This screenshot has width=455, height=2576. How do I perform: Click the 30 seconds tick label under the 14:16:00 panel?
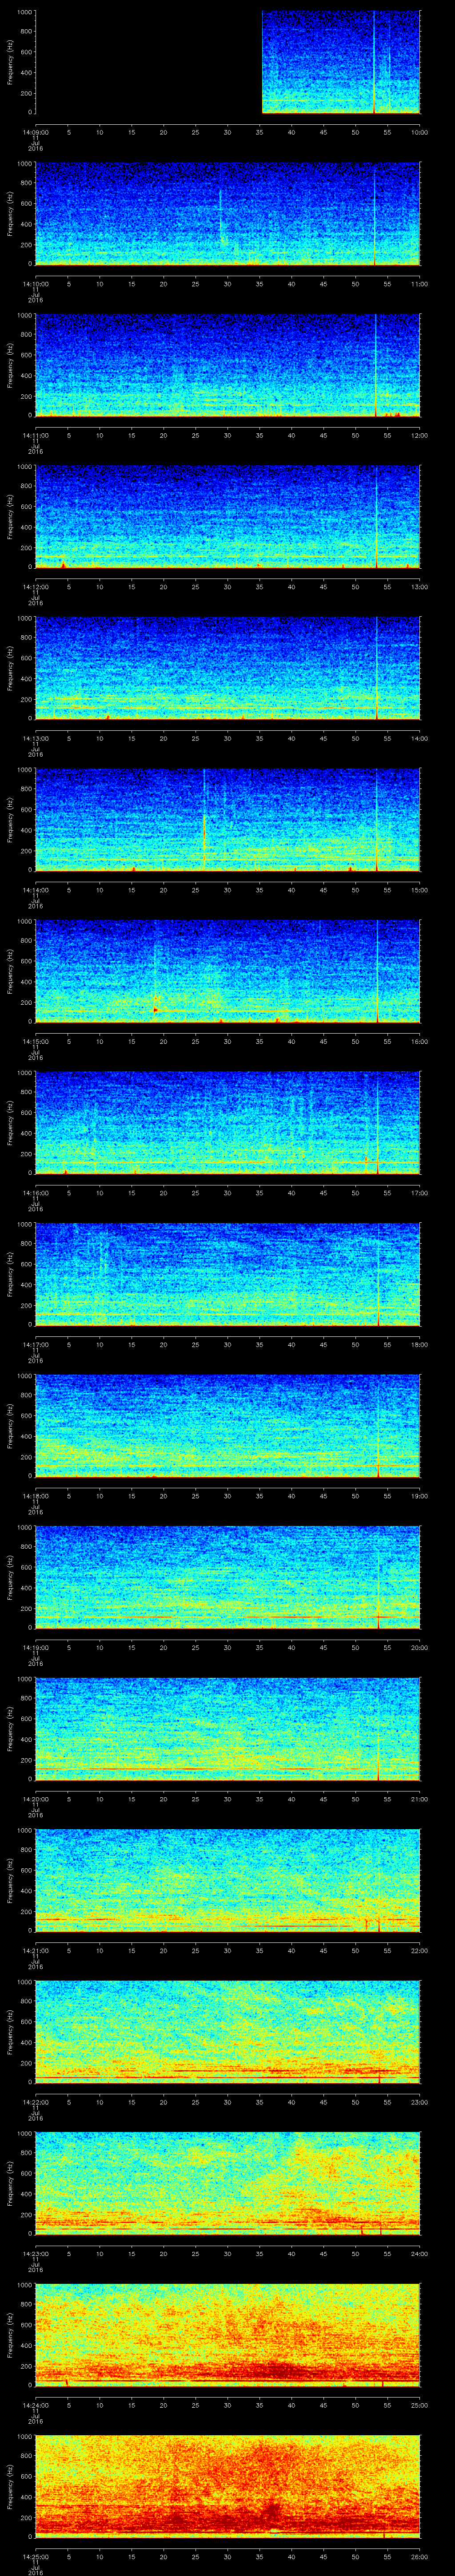click(x=227, y=1193)
